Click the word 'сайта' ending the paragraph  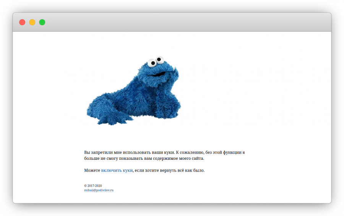click(197, 158)
